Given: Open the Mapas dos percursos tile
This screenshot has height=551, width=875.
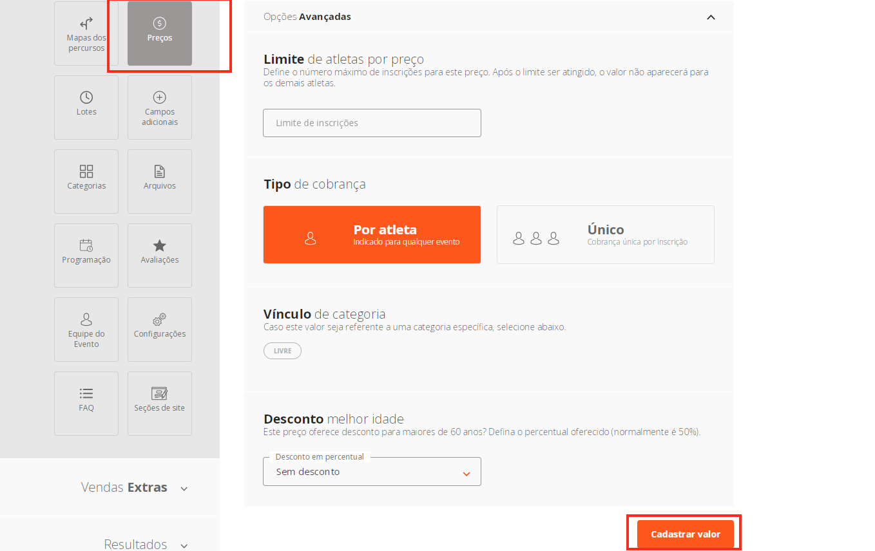Looking at the screenshot, I should [x=86, y=33].
